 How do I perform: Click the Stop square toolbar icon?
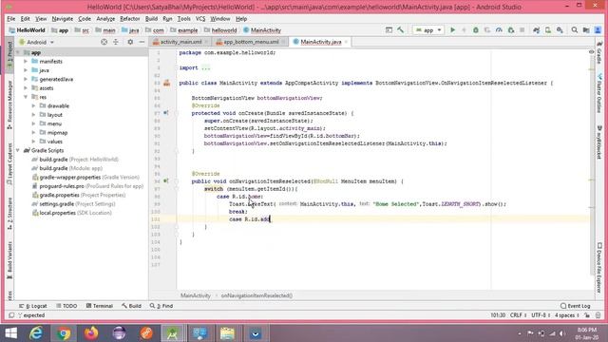[522, 29]
